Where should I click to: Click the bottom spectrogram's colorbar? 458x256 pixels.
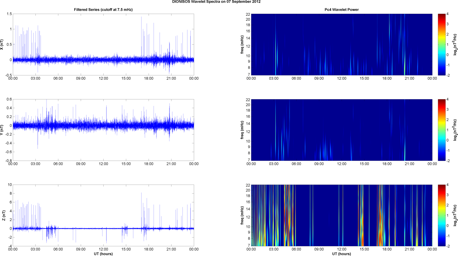(441, 215)
